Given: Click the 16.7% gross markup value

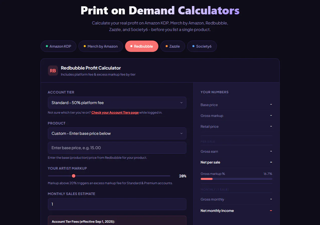Looking at the screenshot, I should pos(268,174).
